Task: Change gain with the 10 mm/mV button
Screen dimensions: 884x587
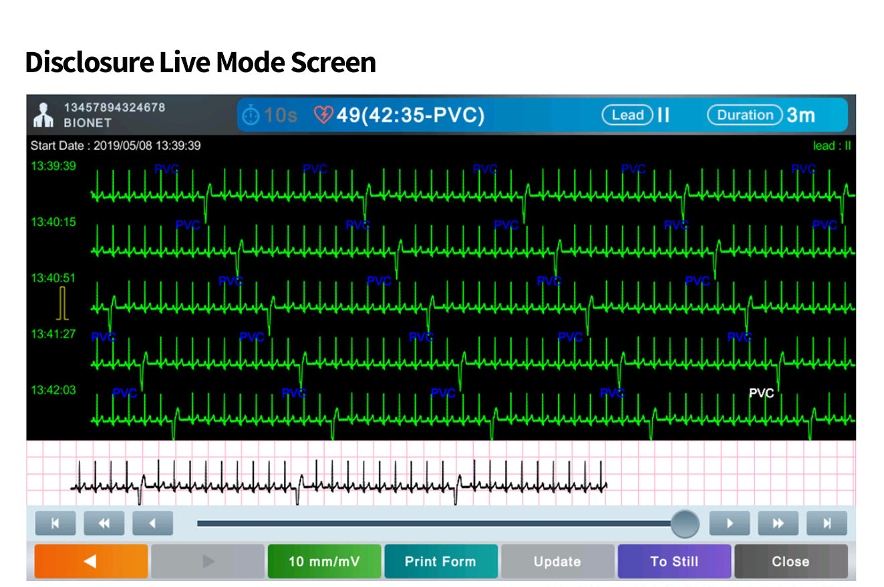Action: tap(324, 561)
